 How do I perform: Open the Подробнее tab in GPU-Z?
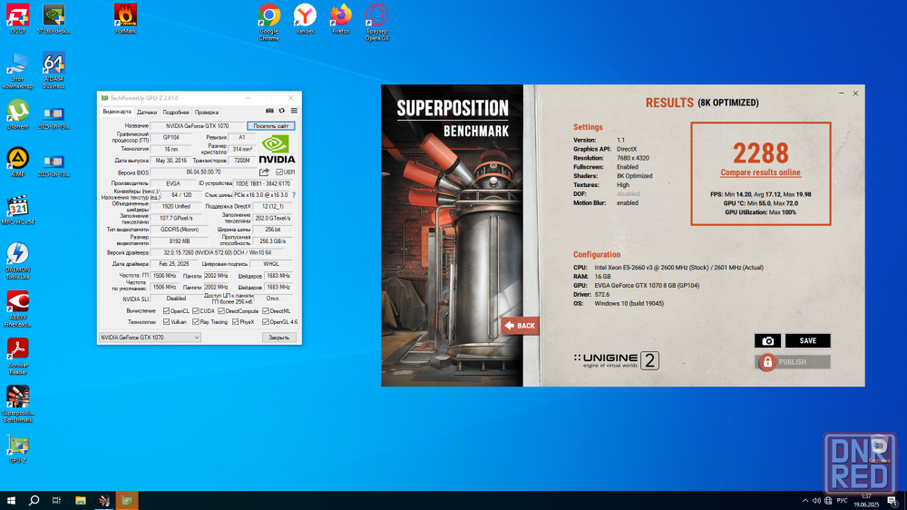[x=176, y=113]
